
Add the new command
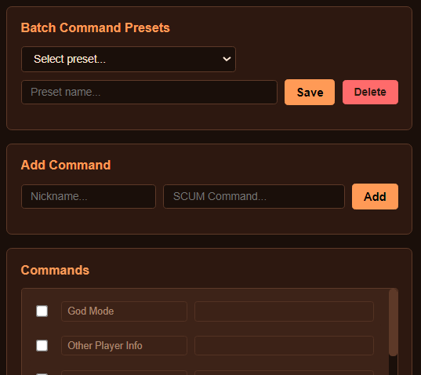375,196
